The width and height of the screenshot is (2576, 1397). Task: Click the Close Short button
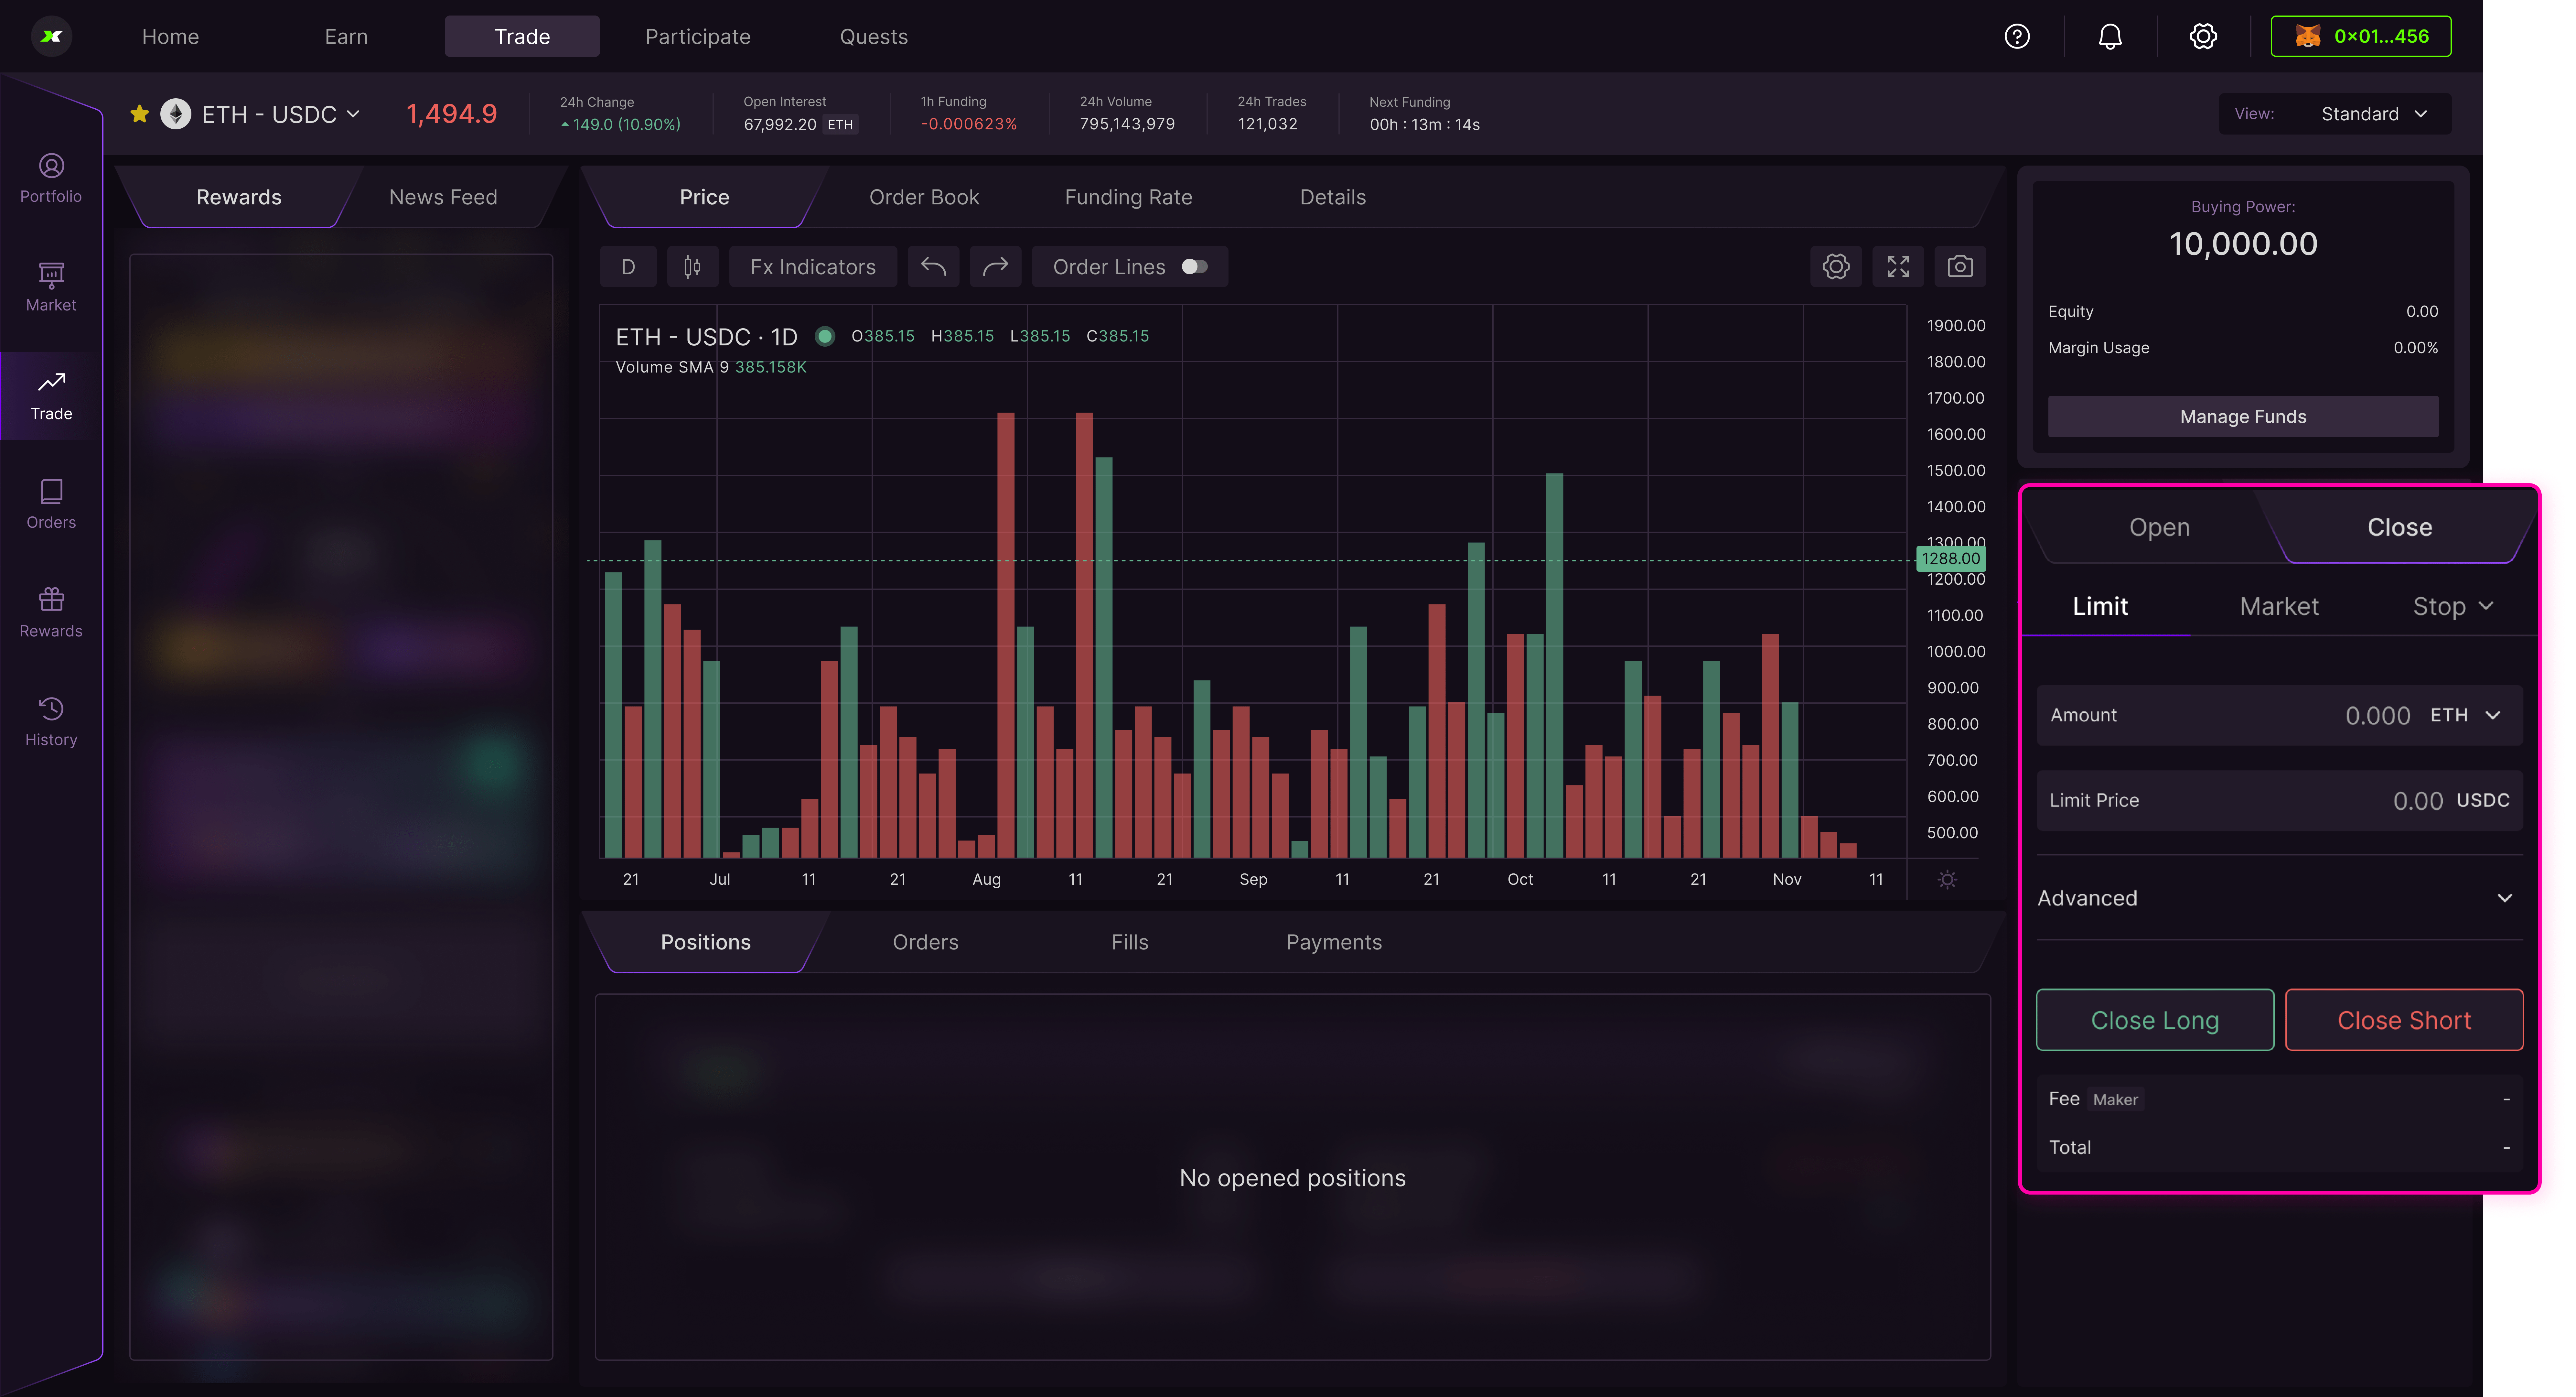[2404, 1020]
